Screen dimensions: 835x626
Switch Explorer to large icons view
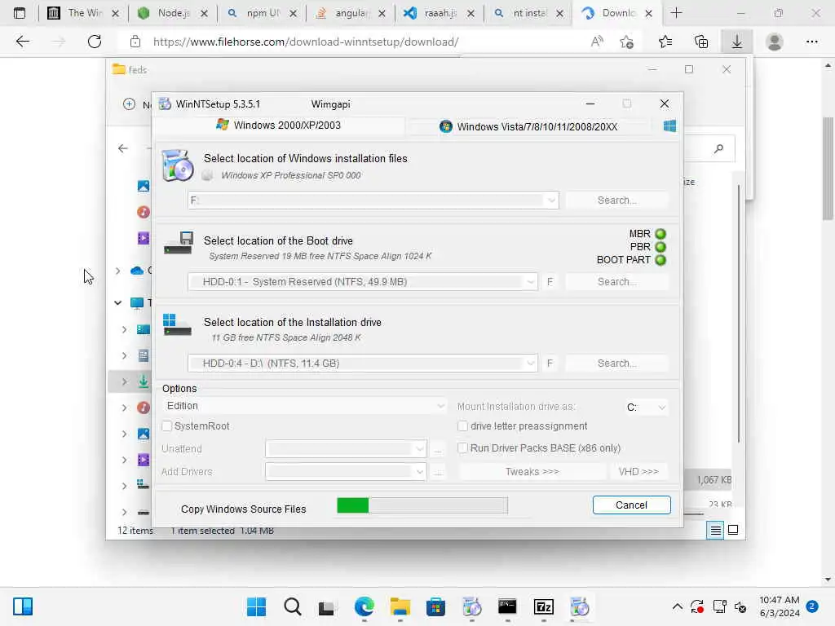(733, 530)
